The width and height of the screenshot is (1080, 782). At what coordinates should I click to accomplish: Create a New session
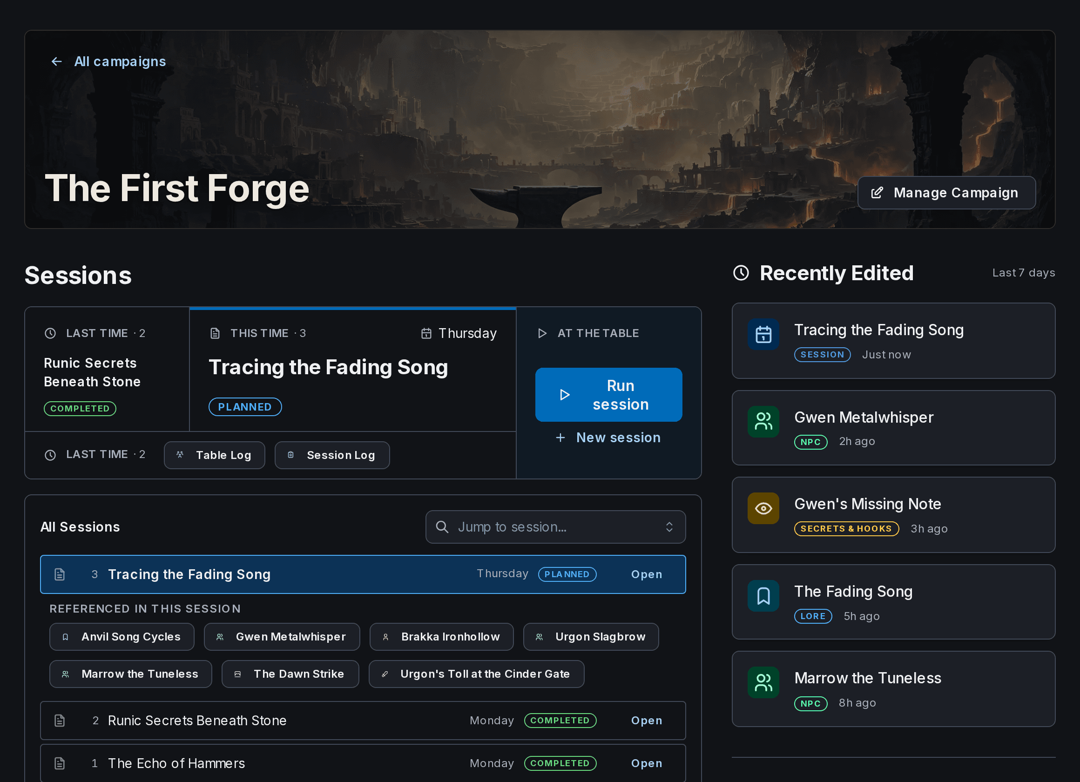click(608, 438)
